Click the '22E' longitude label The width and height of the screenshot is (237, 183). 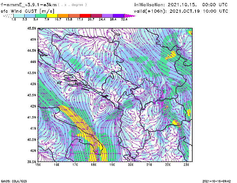(168, 165)
